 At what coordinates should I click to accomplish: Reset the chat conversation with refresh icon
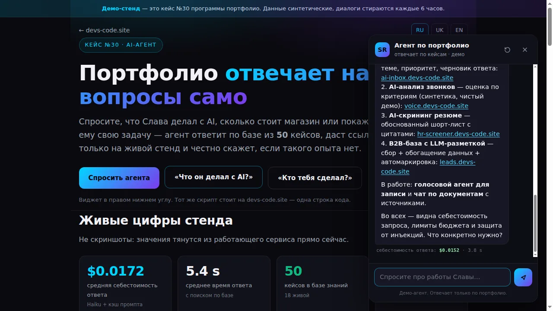(x=507, y=50)
